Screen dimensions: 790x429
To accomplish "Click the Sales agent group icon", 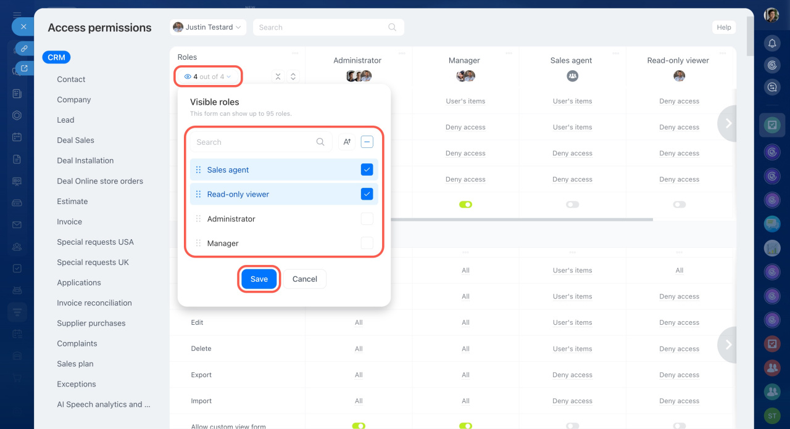I will click(572, 76).
